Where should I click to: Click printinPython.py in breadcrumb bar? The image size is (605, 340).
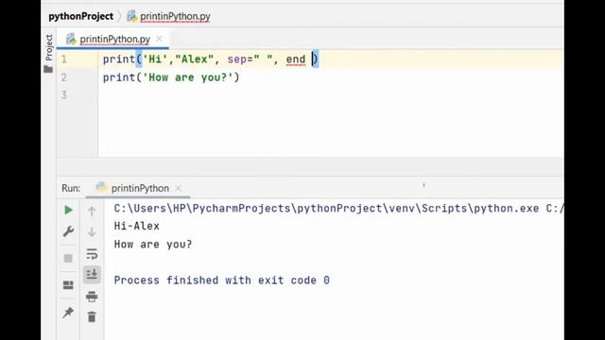click(175, 17)
